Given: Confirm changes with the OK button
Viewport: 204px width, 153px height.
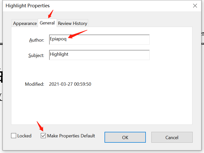Looking at the screenshot, I should (125, 137).
